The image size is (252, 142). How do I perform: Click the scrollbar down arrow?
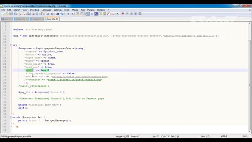click(250, 132)
